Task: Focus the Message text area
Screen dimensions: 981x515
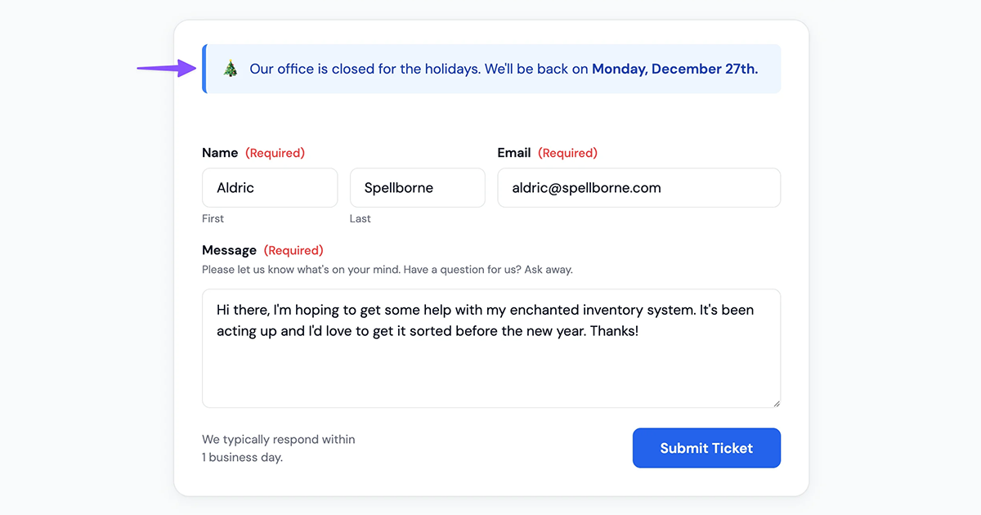Action: [x=490, y=360]
